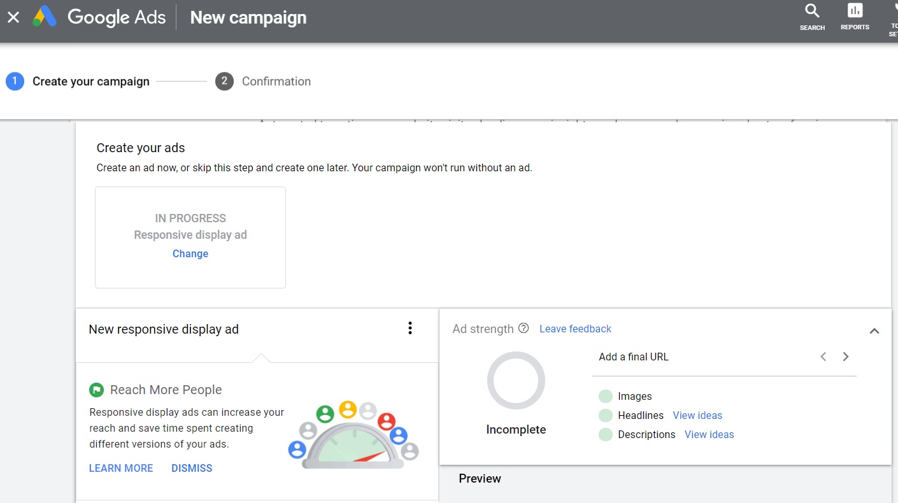898x503 pixels.
Task: Click the green flag Reach More People icon
Action: pos(96,390)
